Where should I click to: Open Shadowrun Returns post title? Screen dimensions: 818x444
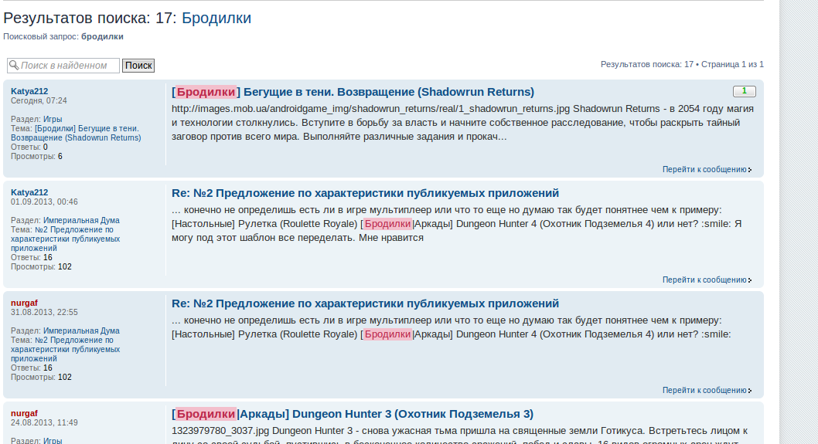coord(353,92)
